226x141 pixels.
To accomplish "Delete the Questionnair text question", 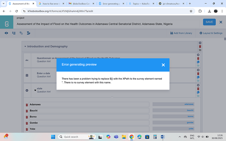I will pos(198,59).
